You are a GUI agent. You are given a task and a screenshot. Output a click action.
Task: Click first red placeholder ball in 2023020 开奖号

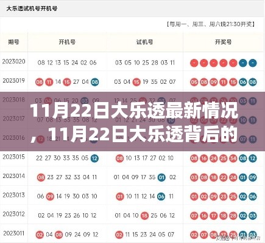point(194,63)
